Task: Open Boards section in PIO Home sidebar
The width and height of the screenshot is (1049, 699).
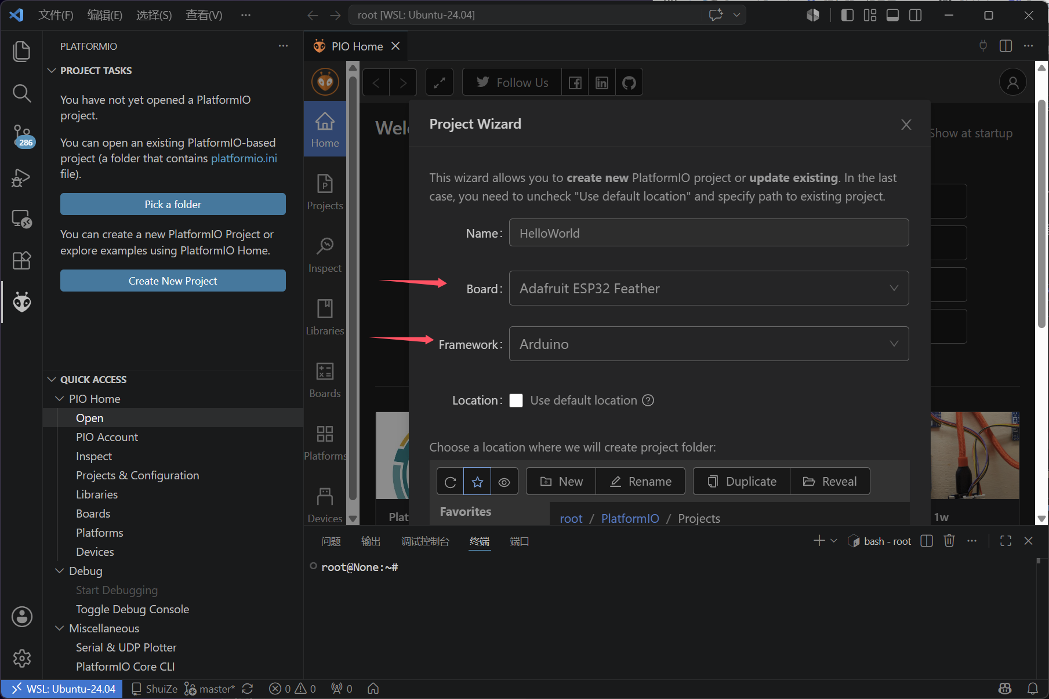Action: coord(325,380)
